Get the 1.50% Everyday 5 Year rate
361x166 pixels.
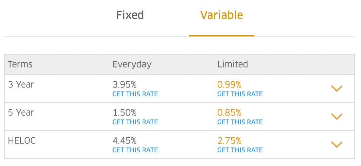click(x=135, y=122)
